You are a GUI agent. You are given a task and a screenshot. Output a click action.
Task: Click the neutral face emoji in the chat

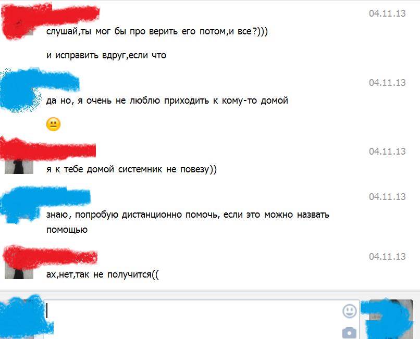tap(53, 124)
